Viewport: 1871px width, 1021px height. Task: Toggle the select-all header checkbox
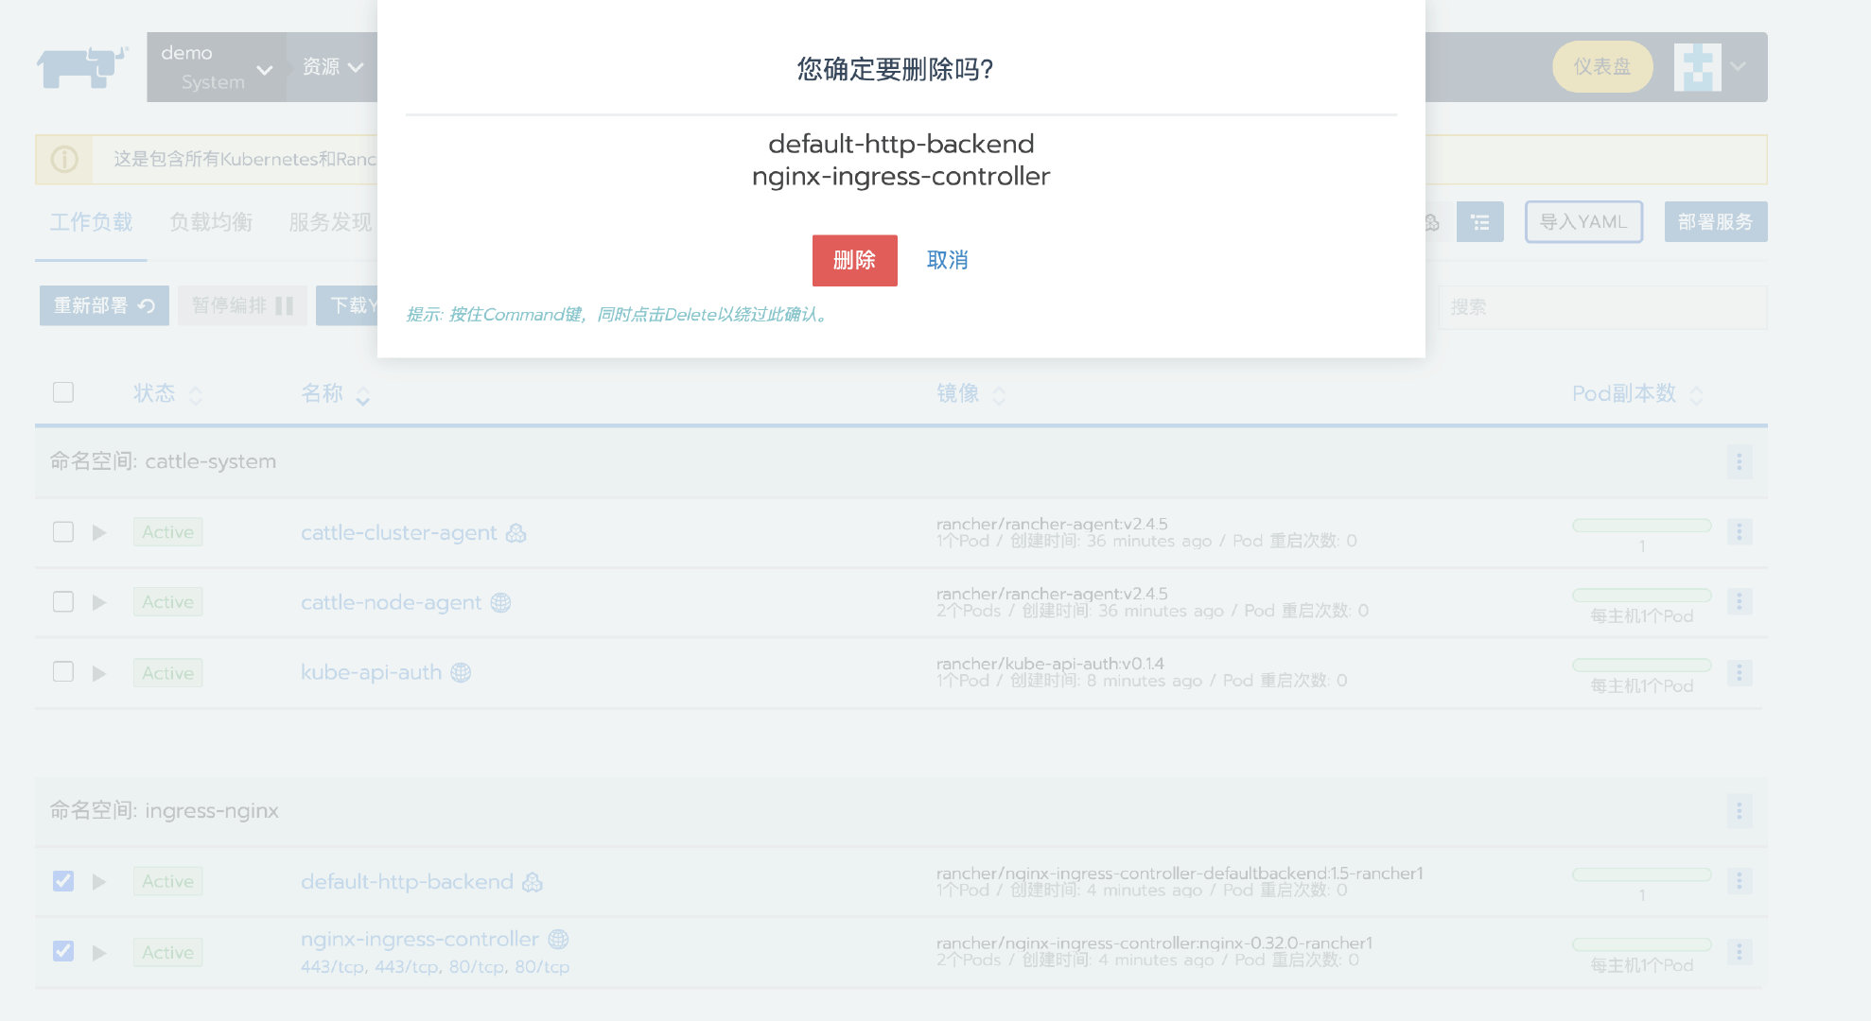tap(63, 392)
